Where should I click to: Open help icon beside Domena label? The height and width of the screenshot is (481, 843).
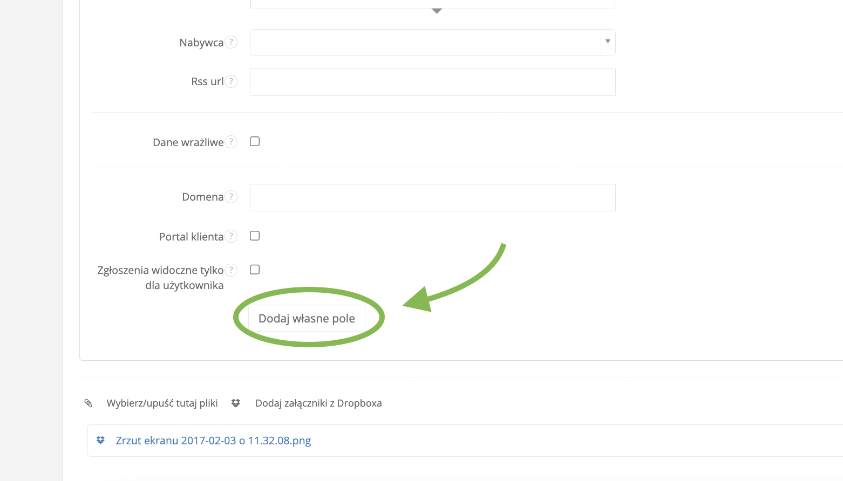click(231, 197)
